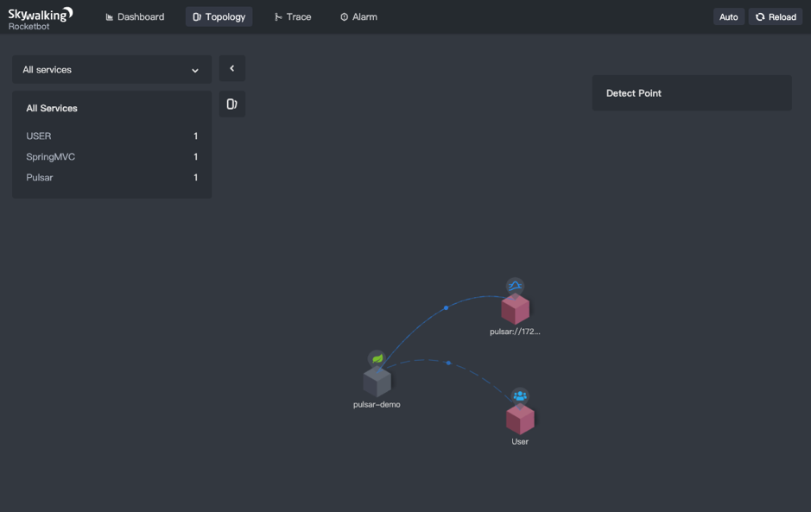Click the Spring leaf icon on the pulsar-demo node

click(375, 359)
